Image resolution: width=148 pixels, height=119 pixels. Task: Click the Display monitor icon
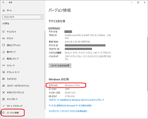[x=3, y=32]
